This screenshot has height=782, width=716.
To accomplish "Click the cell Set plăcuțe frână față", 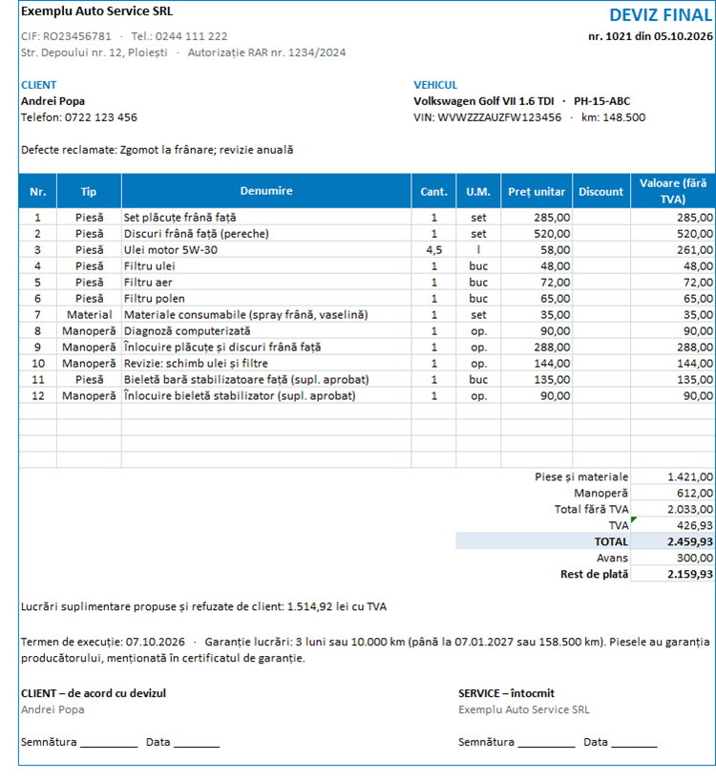I will tap(266, 218).
